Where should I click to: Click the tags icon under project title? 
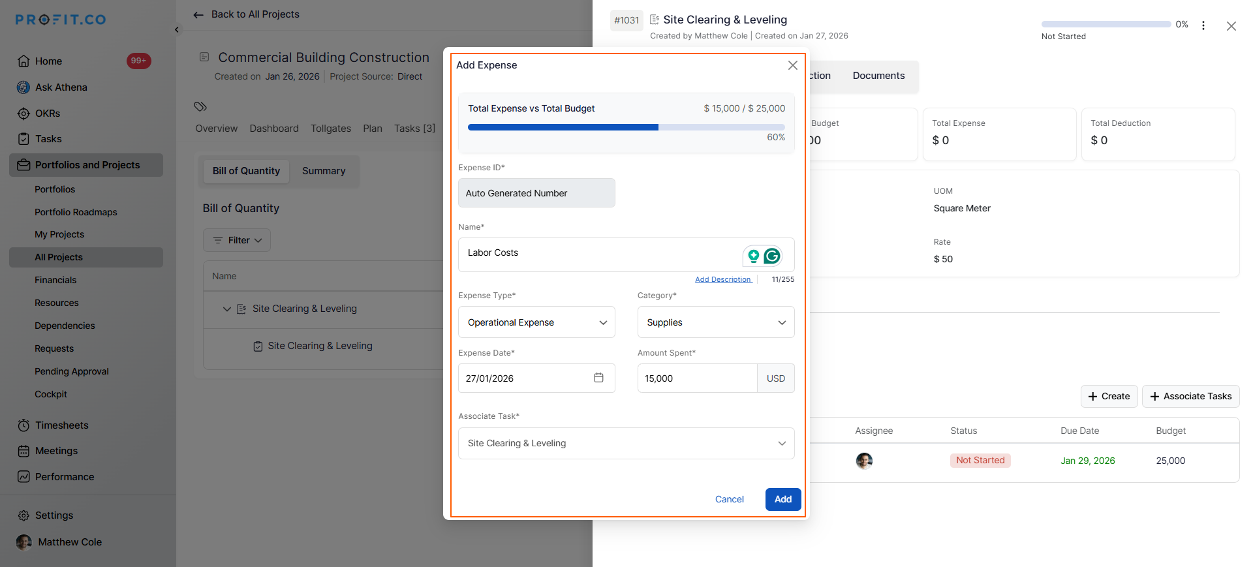pyautogui.click(x=200, y=106)
